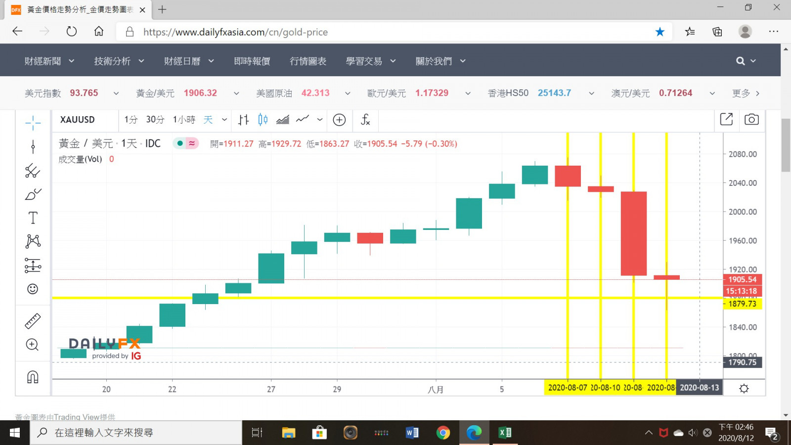Toggle the magnet snap mode

pyautogui.click(x=33, y=377)
